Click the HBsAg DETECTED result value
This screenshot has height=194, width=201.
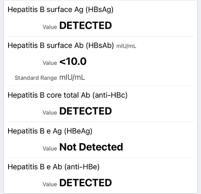pyautogui.click(x=85, y=25)
